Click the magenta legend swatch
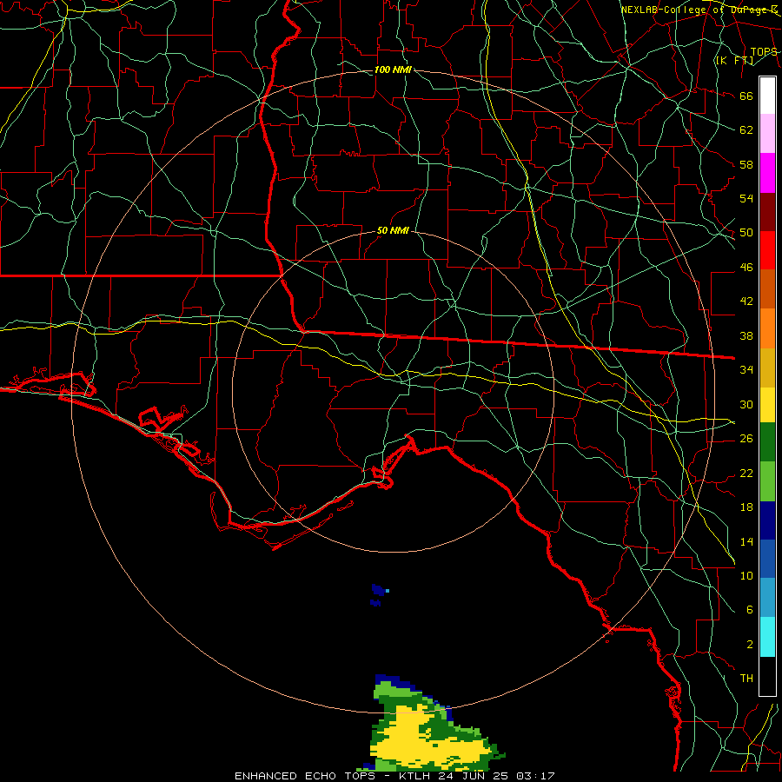The width and height of the screenshot is (782, 782). (767, 173)
